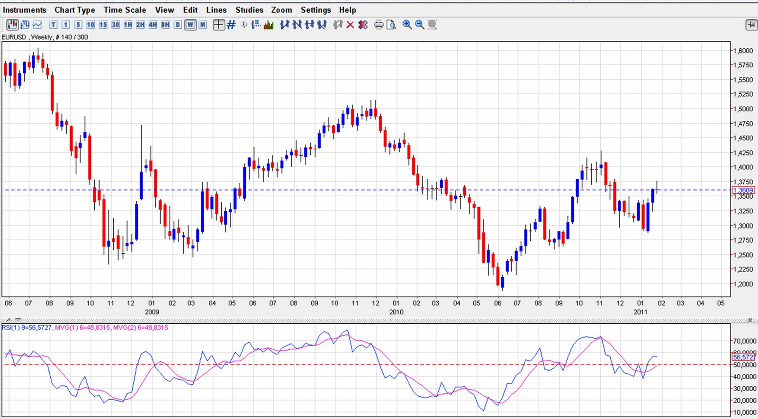
Task: Switch to 8H time scale
Action: (165, 25)
